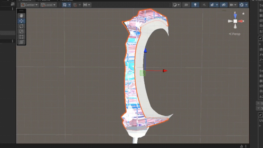263x148 pixels.
Task: Open the shading draw mode dropdown
Action: coord(176,5)
